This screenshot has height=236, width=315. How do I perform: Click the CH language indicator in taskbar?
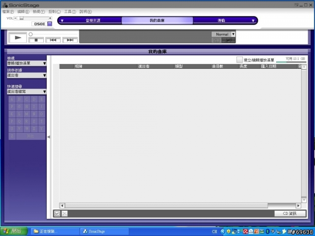click(x=215, y=232)
